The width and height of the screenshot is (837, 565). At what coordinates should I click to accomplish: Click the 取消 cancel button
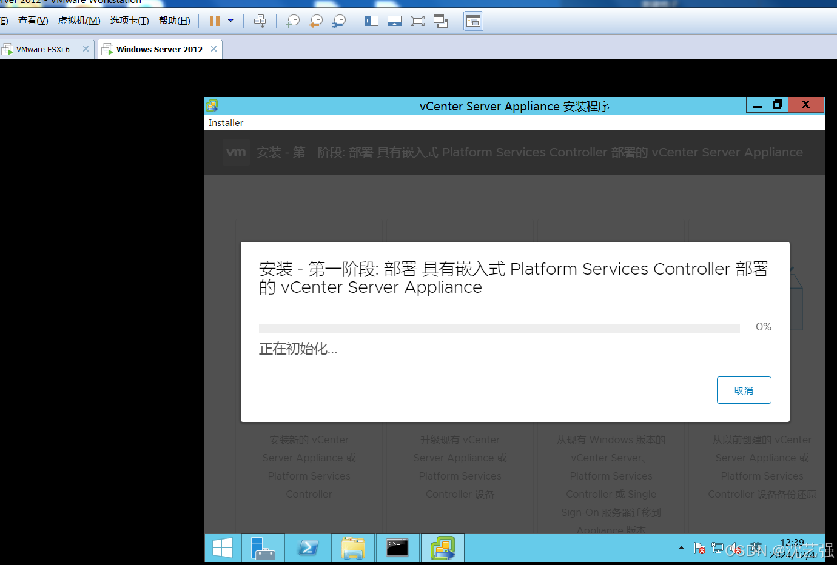pos(744,390)
